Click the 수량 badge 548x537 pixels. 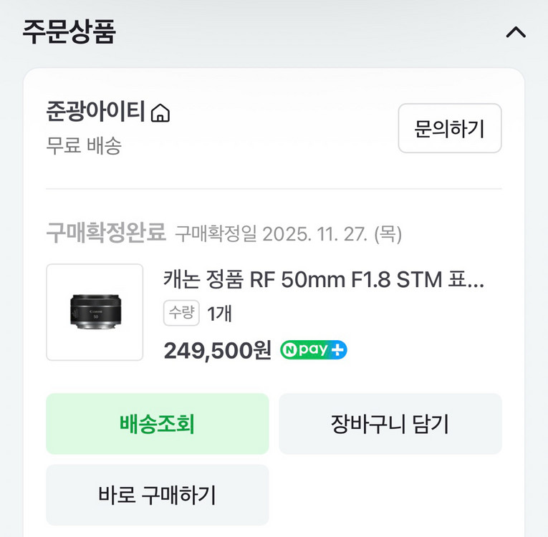click(x=181, y=313)
